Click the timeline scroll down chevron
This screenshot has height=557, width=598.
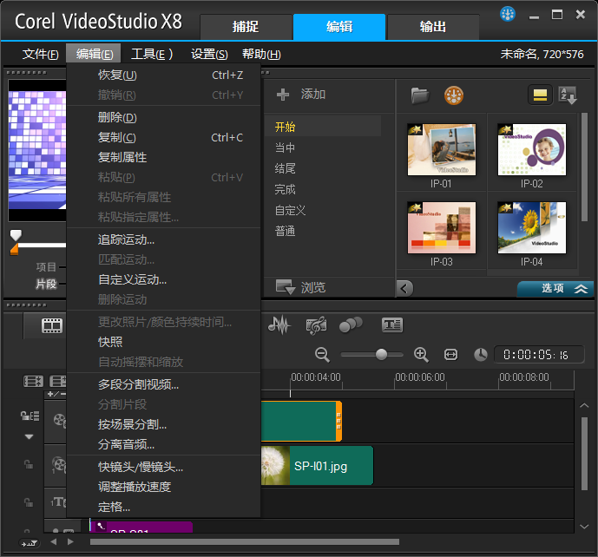(584, 527)
